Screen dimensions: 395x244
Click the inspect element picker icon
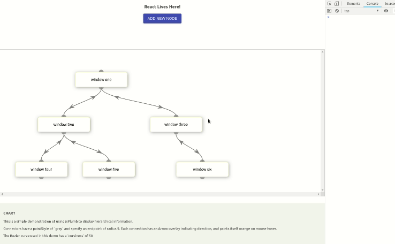(330, 4)
